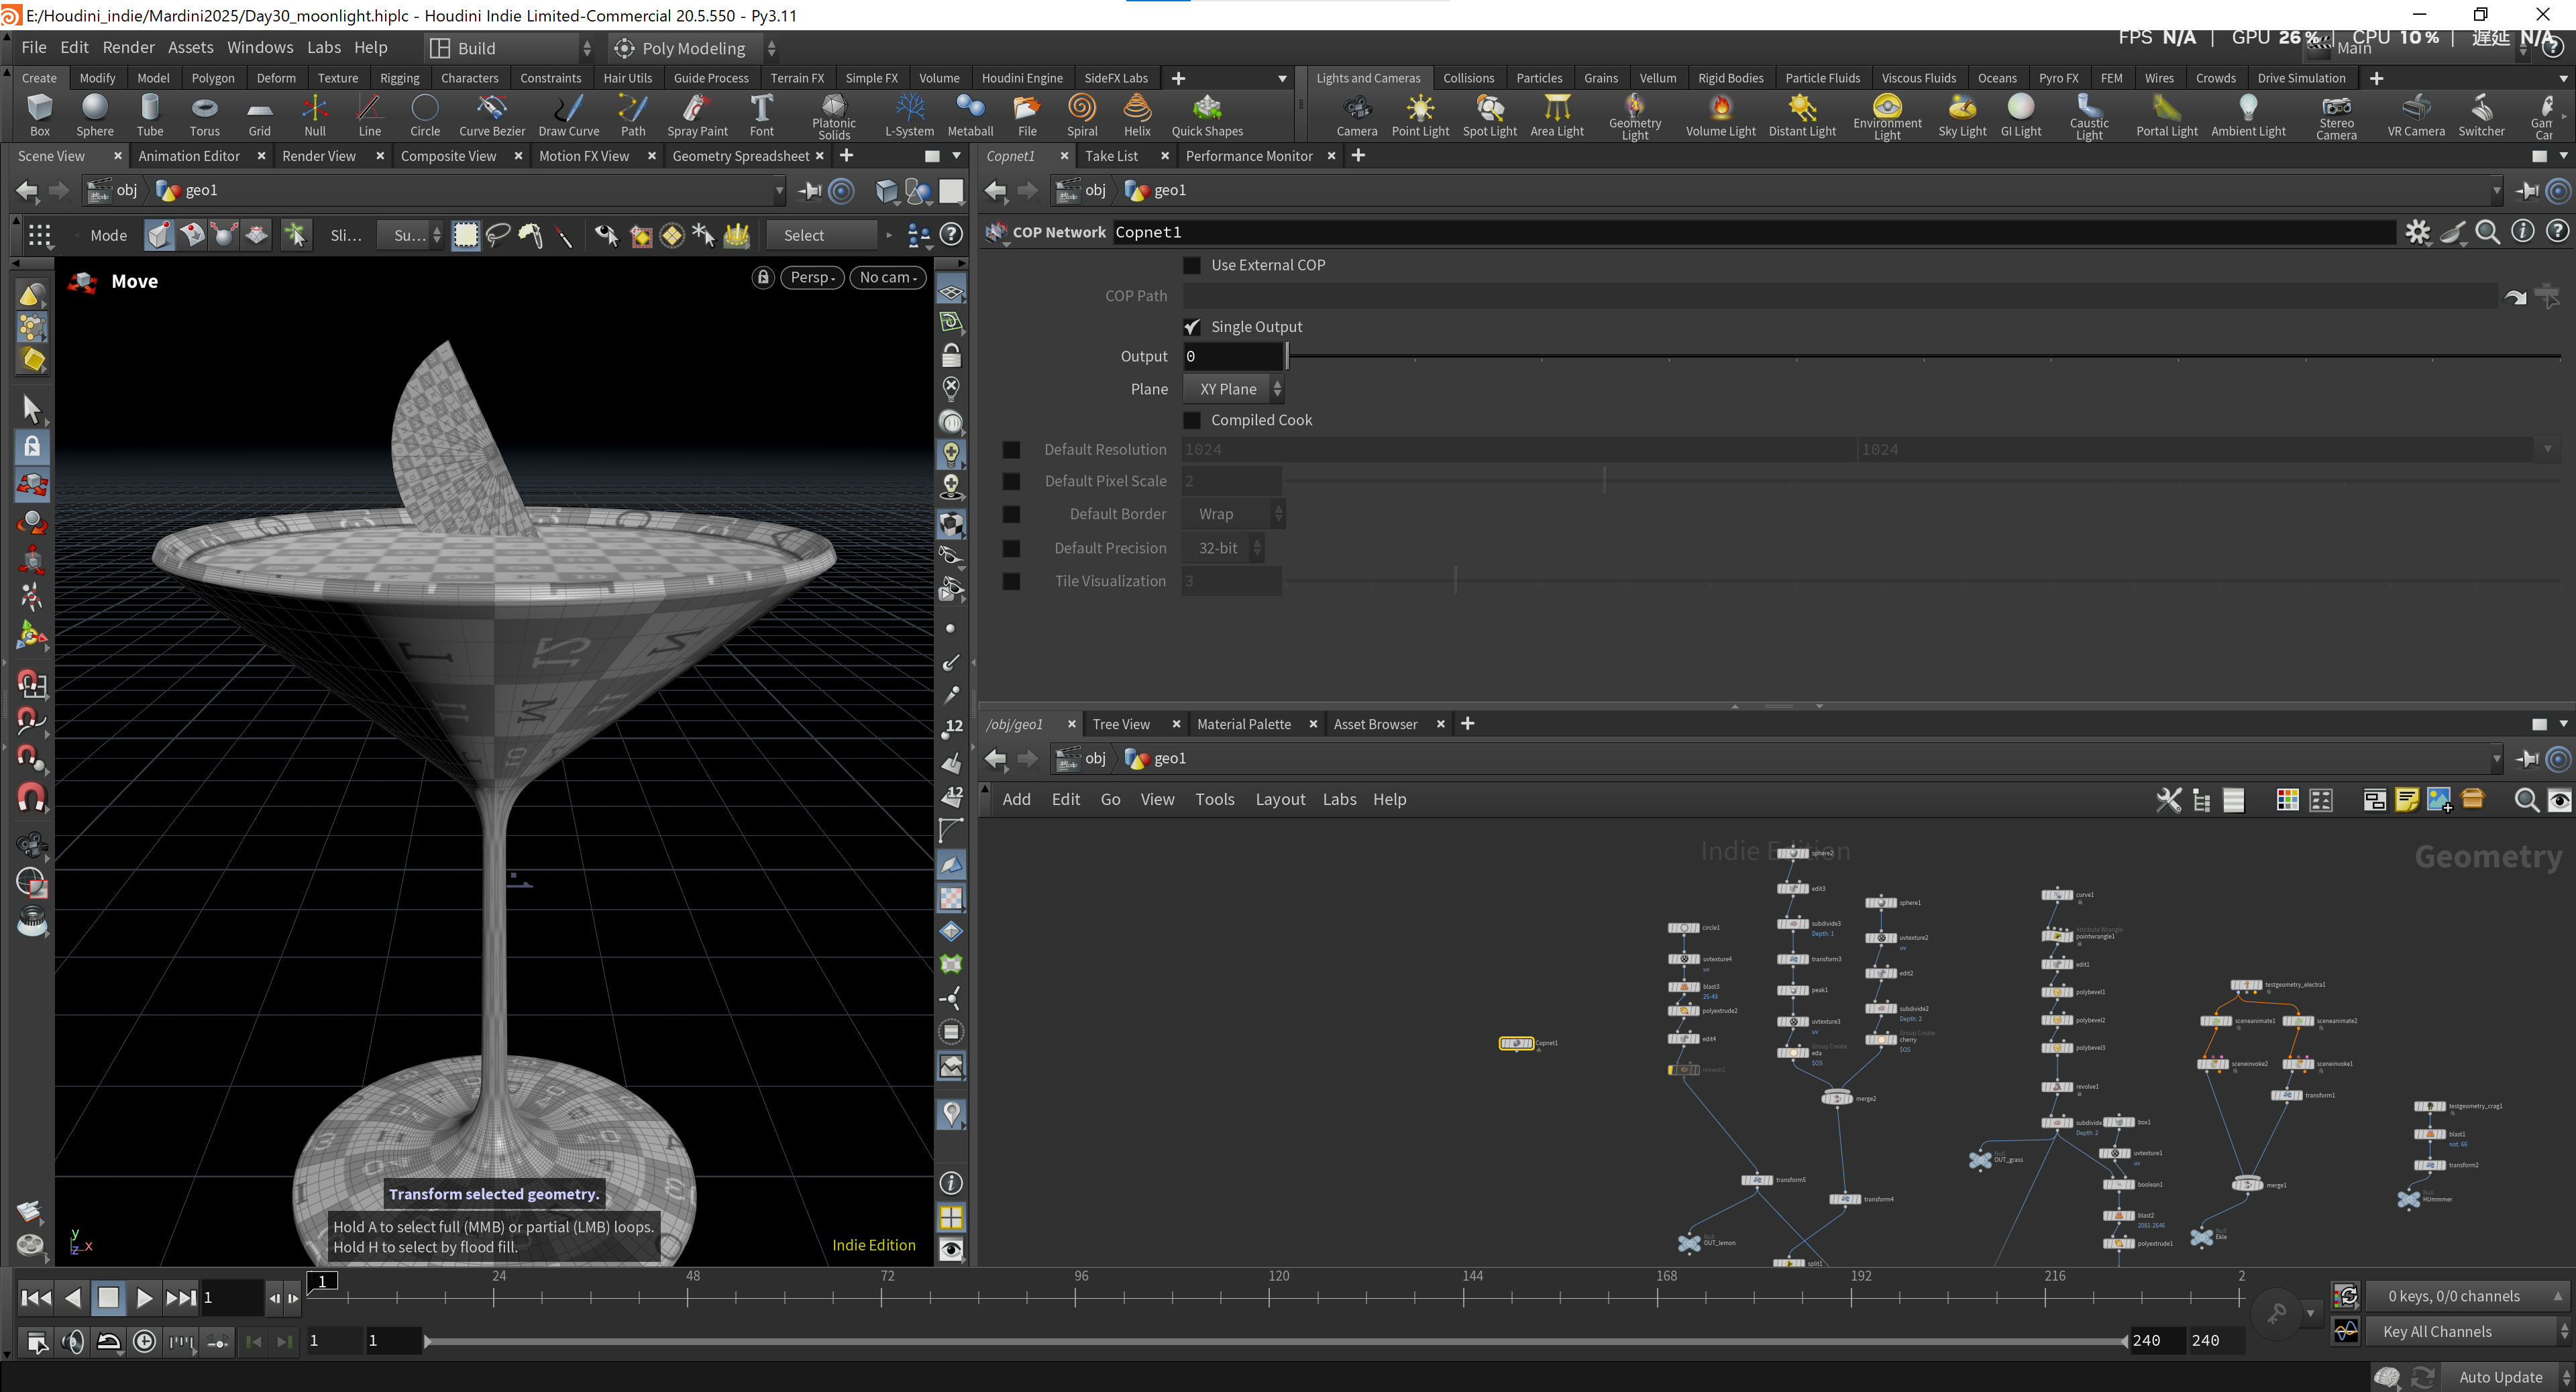Switch to the Performance Monitor tab

(1249, 156)
